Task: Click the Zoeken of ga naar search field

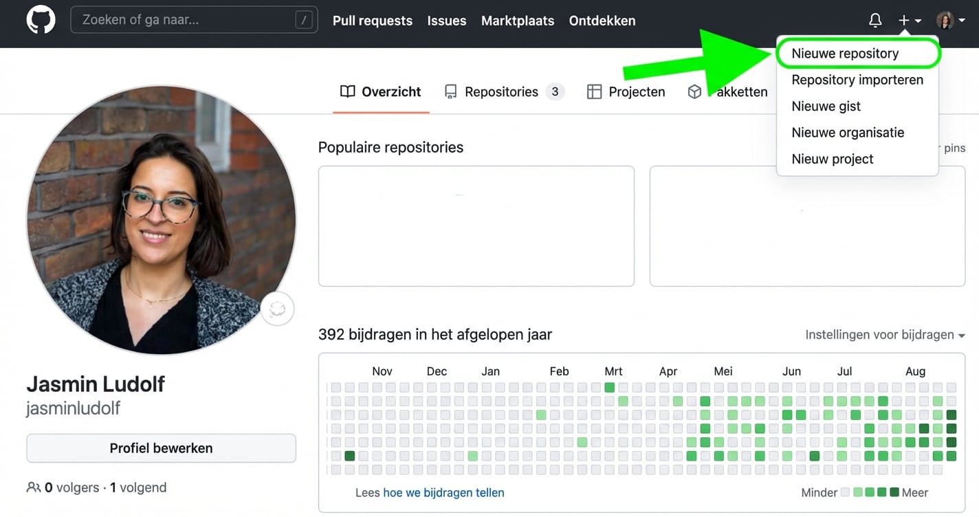Action: (x=193, y=19)
